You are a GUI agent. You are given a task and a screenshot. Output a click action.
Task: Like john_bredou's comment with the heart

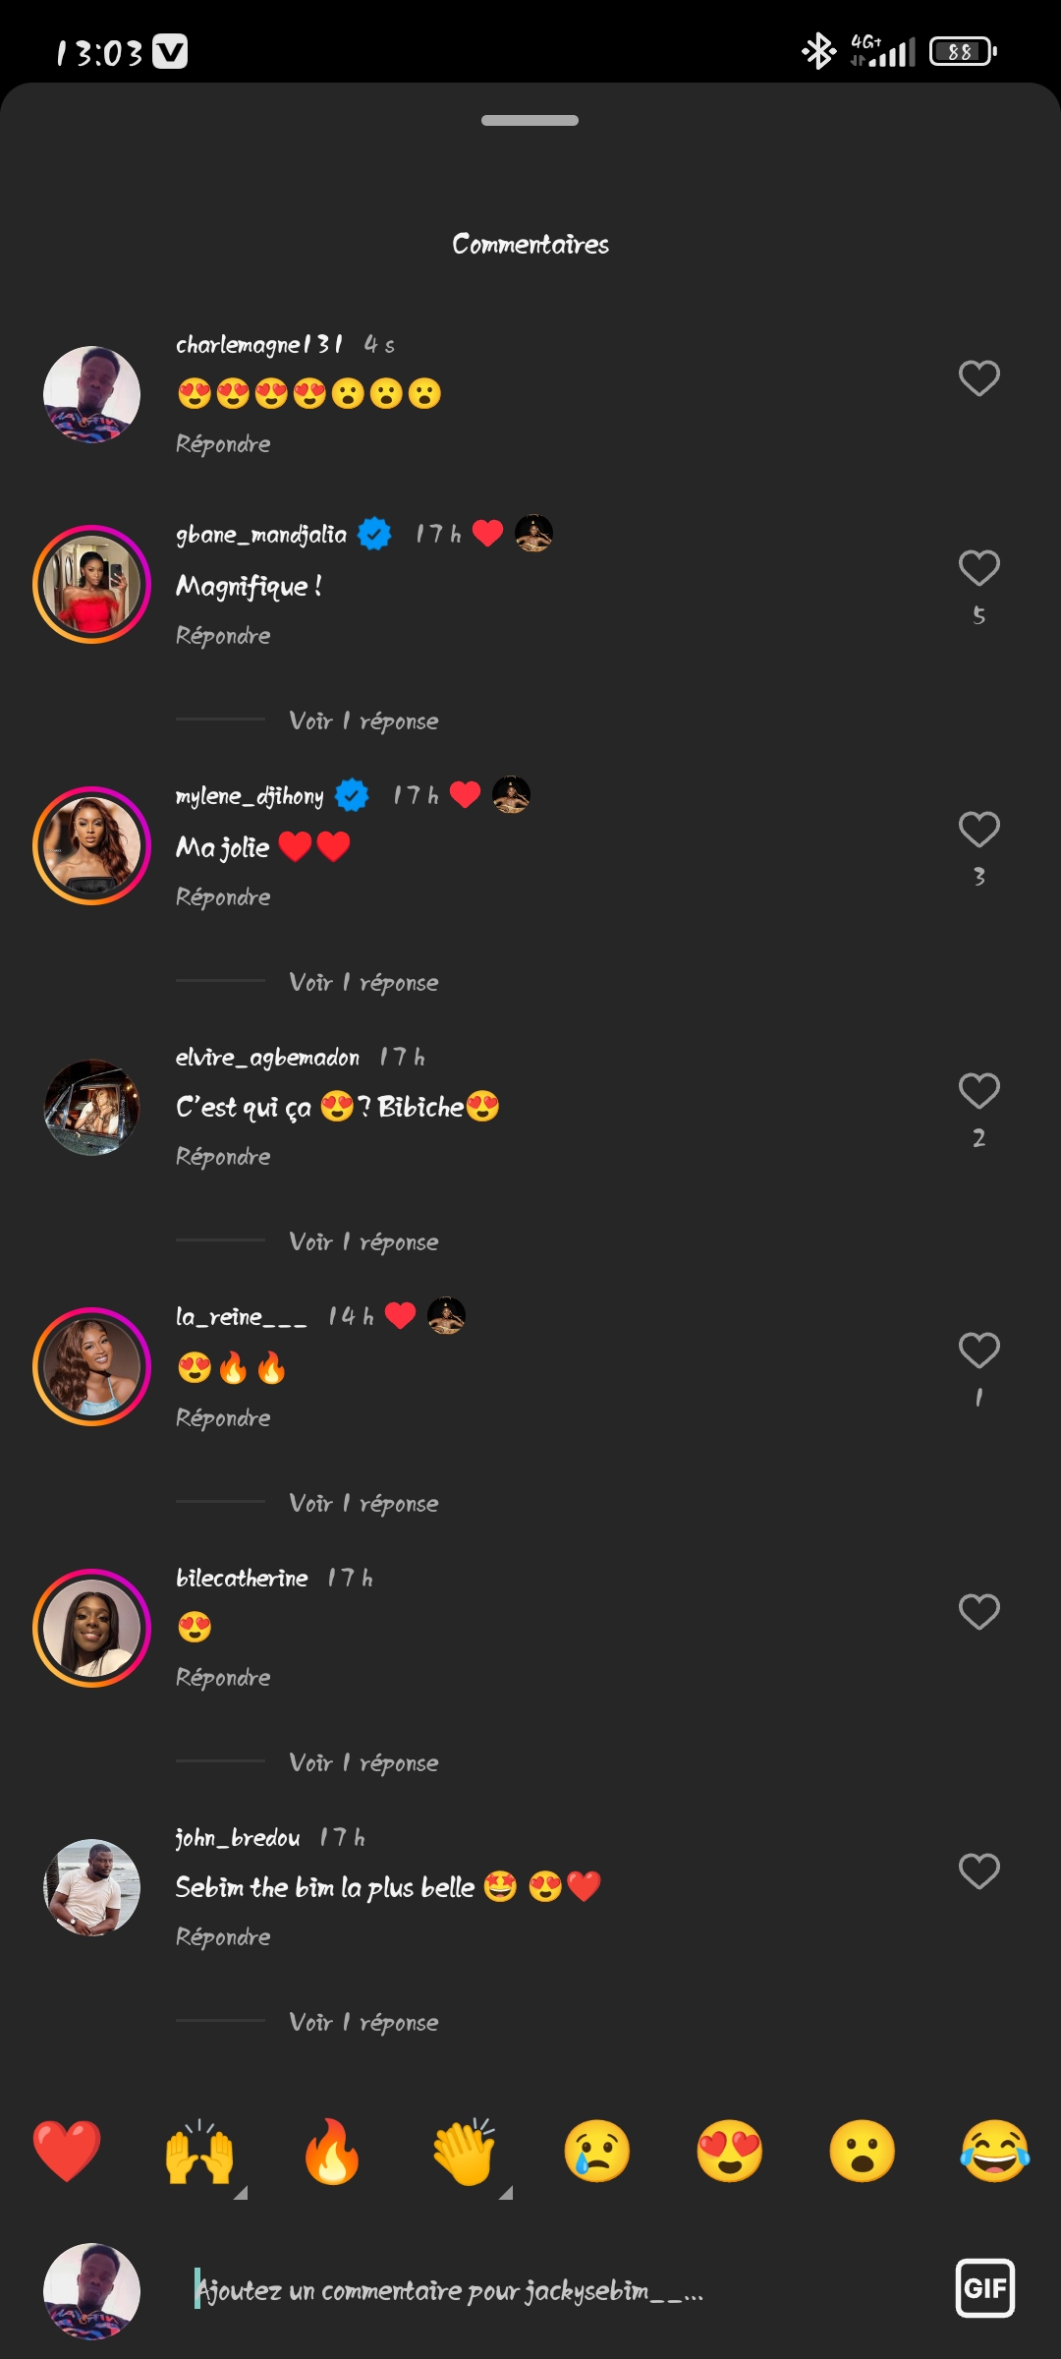coord(978,1871)
